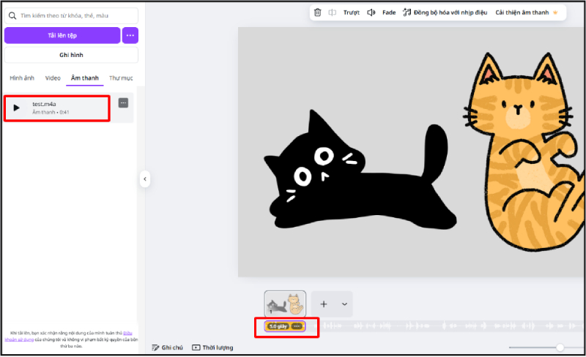Image resolution: width=586 pixels, height=357 pixels.
Task: Open the Thư mục tab
Action: coord(121,78)
